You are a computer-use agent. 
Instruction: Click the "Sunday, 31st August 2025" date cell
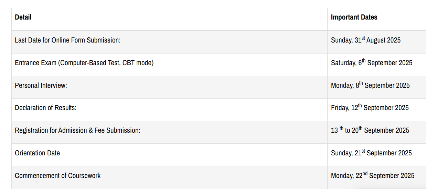[x=366, y=40]
